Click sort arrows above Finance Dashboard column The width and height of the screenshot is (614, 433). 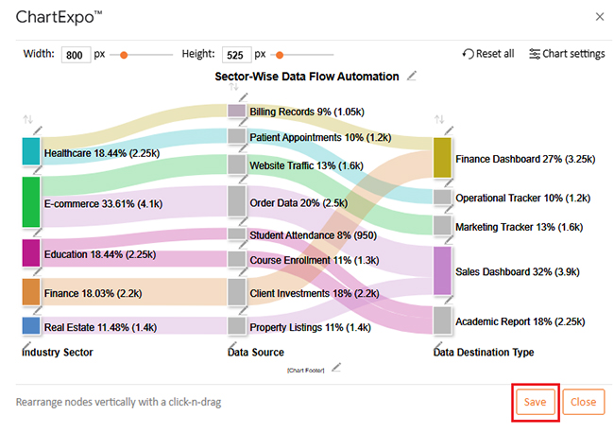tap(439, 120)
